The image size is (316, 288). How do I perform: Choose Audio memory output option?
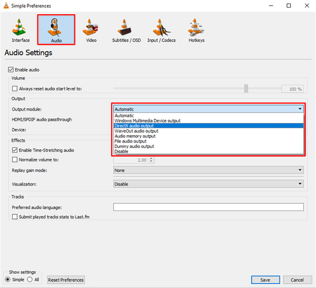[x=209, y=136]
